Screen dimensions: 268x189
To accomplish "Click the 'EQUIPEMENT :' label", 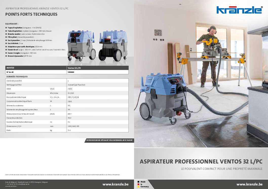I will tap(12, 24).
